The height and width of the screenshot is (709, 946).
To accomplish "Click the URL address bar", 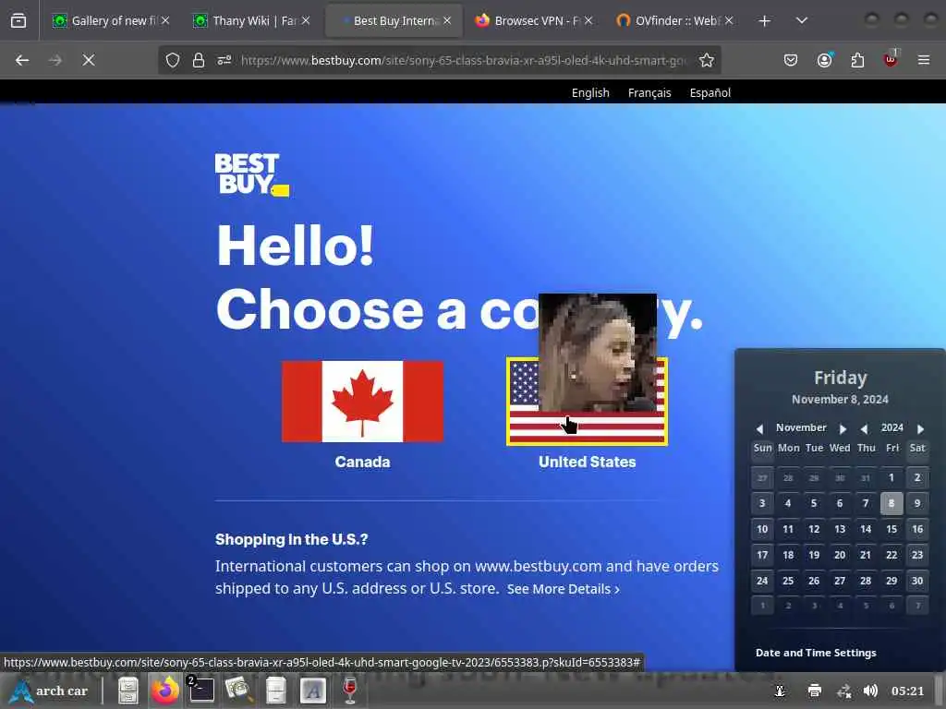I will [463, 60].
